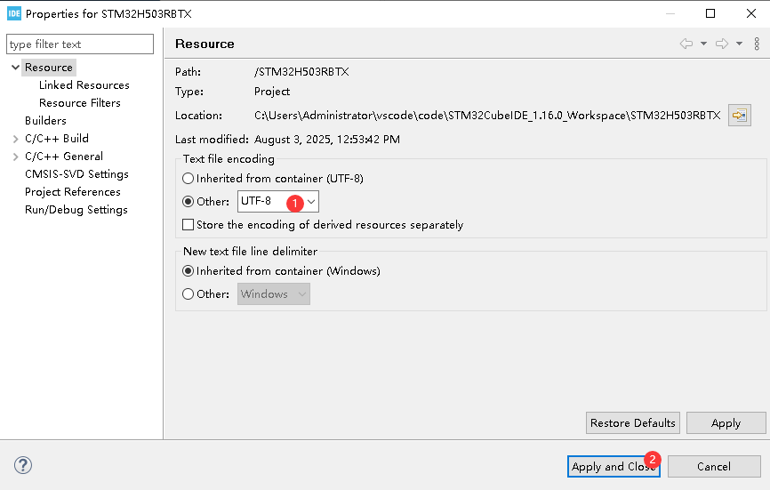Open Linked Resources page
Viewport: 770px width, 490px height.
point(84,85)
